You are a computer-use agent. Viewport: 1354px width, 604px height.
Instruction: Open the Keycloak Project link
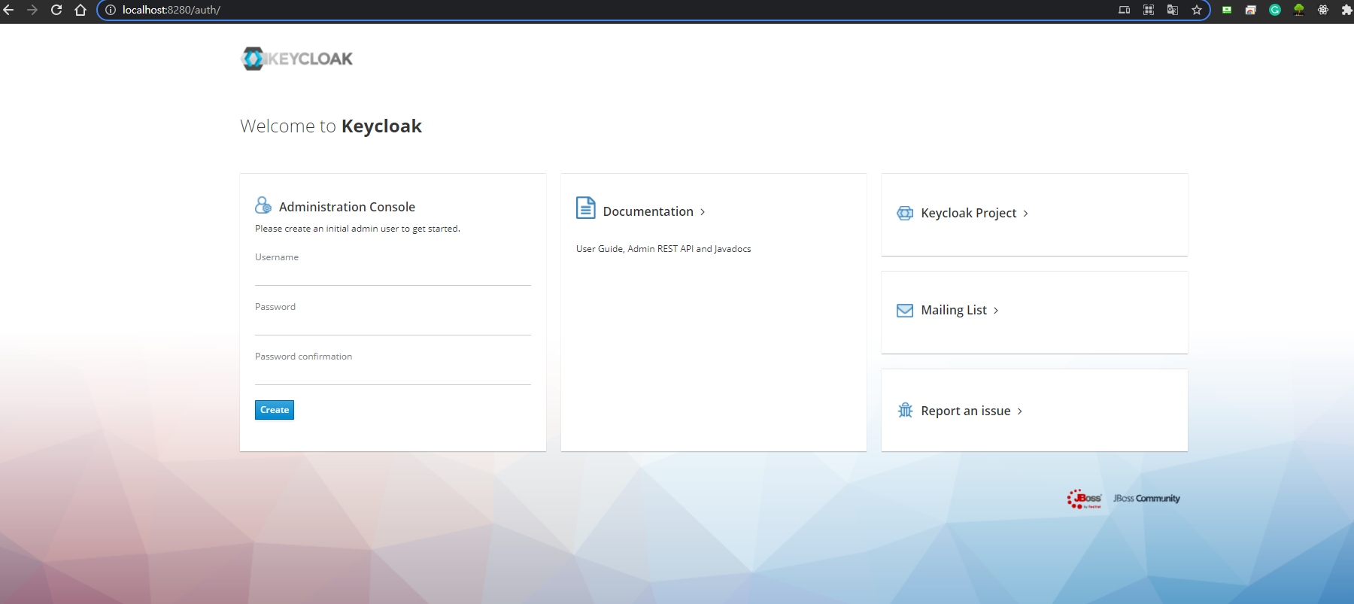tap(969, 213)
